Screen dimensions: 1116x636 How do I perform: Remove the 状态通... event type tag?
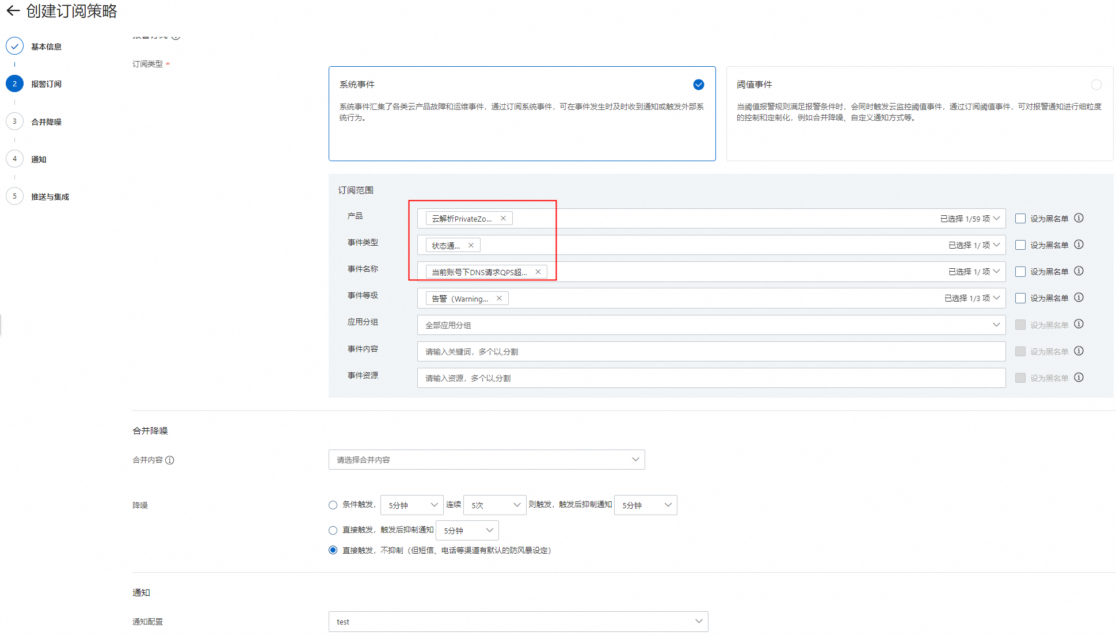click(471, 245)
